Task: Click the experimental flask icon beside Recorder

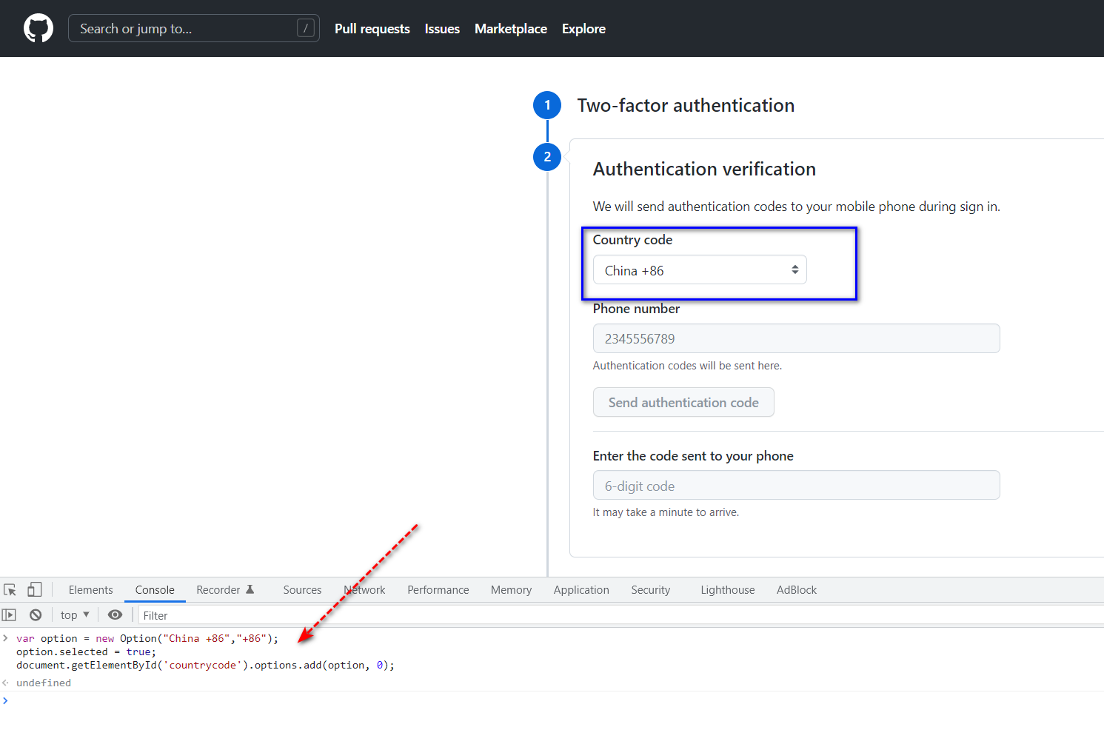Action: (252, 589)
